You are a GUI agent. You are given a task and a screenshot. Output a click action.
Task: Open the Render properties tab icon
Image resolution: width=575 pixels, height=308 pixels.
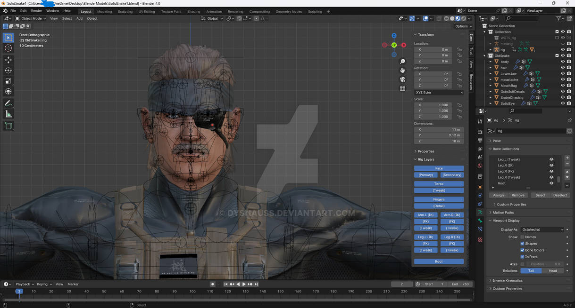pos(480,133)
